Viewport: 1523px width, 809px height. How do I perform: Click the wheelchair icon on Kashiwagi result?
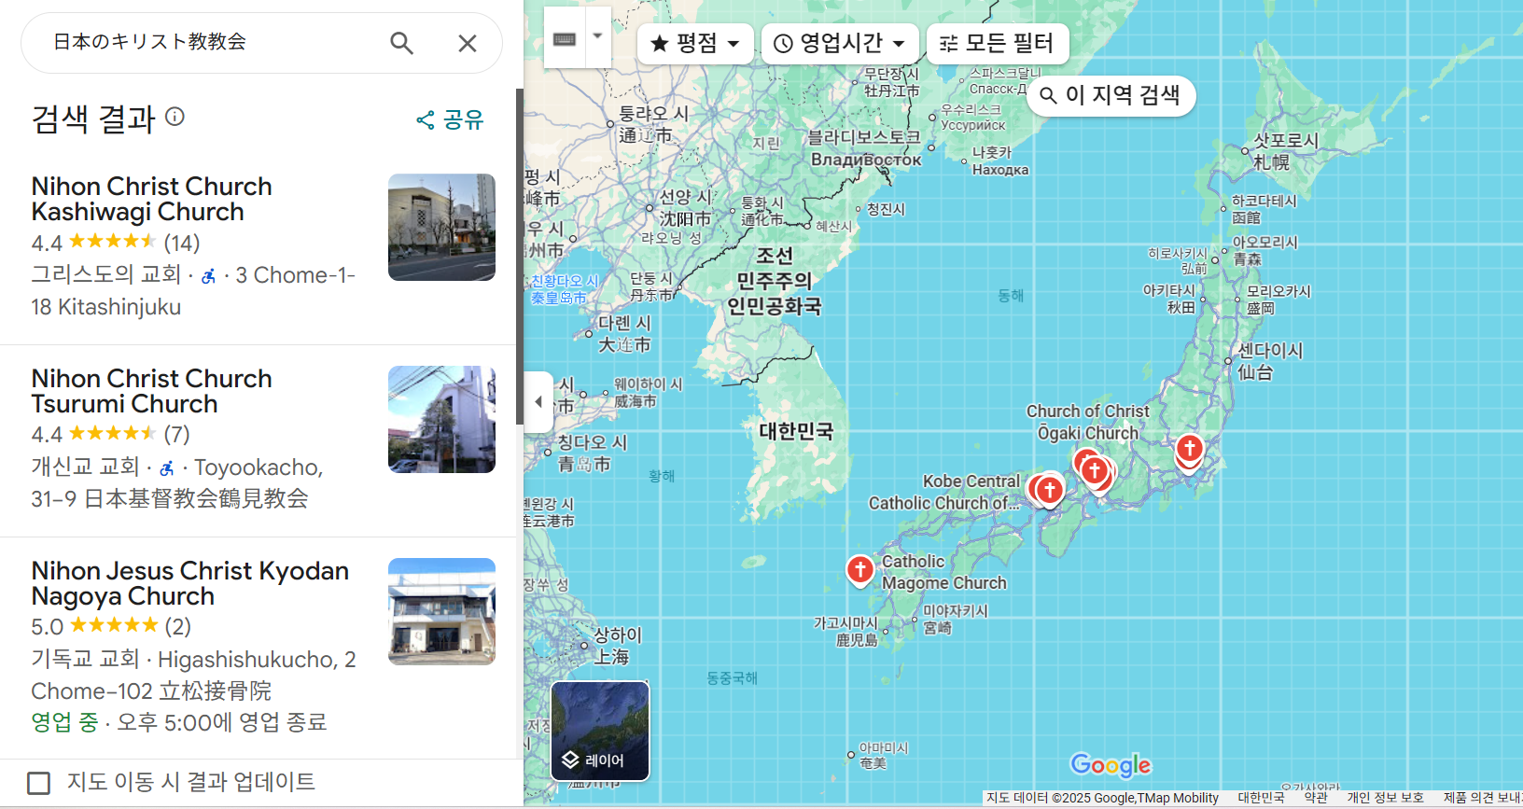[x=209, y=276]
